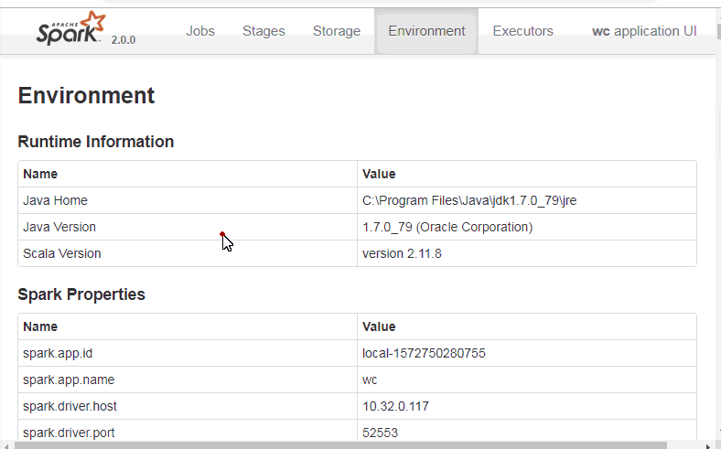Switch to the Stages tab
This screenshot has height=449, width=721.
pyautogui.click(x=264, y=31)
